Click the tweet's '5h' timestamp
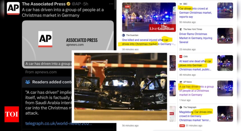Screen dimensions: 241x131 coord(85,4)
